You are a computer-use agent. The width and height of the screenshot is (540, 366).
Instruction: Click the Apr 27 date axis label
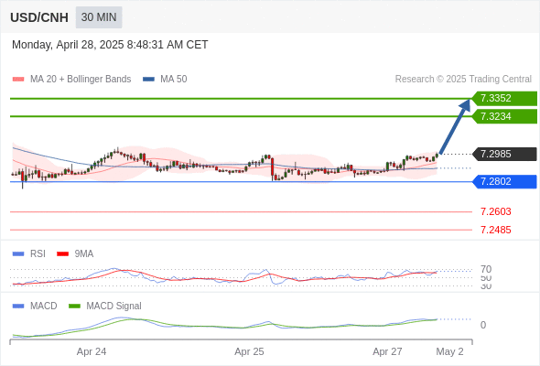387,351
